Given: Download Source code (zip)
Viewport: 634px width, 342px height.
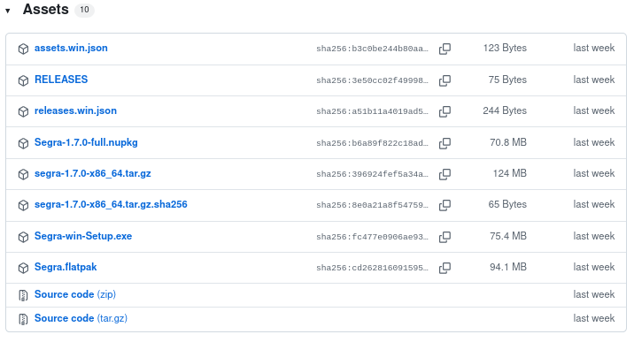Looking at the screenshot, I should pos(75,295).
